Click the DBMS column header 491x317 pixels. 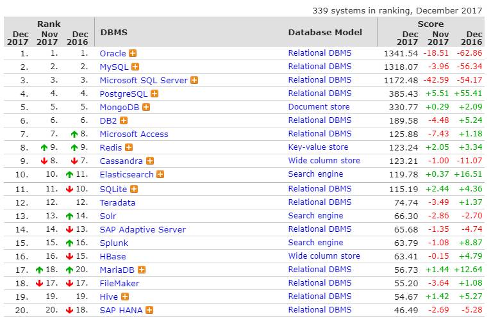[112, 32]
